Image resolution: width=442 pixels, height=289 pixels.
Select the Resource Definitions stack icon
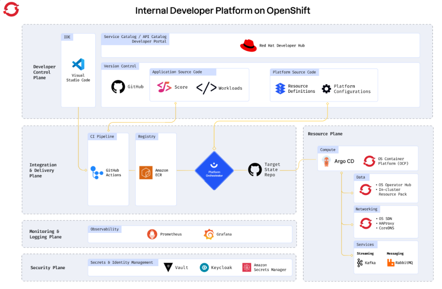point(280,88)
